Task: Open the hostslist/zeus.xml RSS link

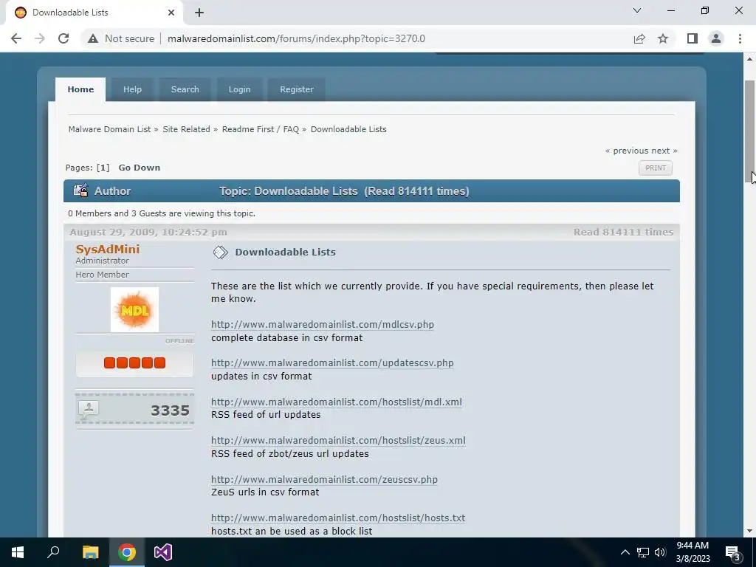Action: (x=338, y=440)
